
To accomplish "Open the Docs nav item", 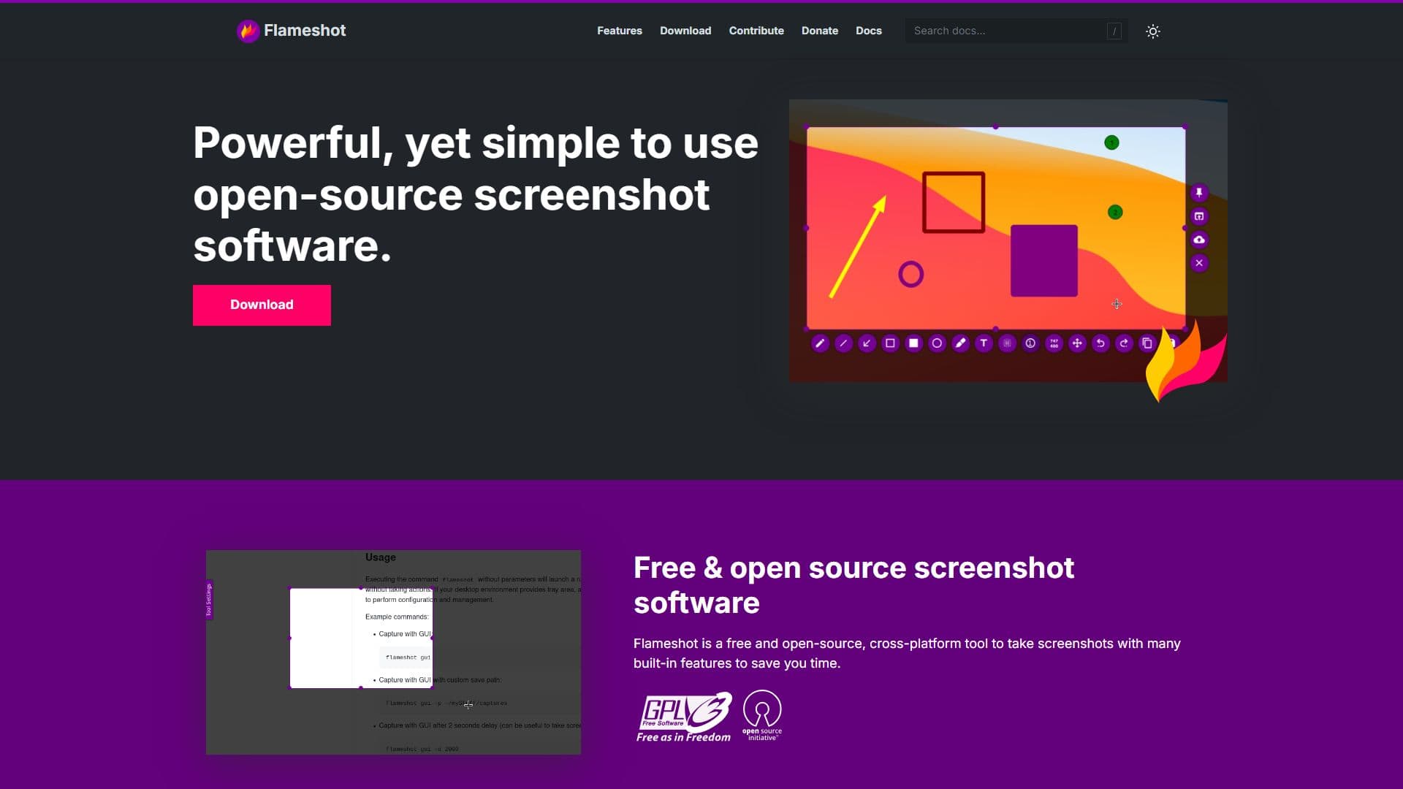I will pyautogui.click(x=869, y=31).
